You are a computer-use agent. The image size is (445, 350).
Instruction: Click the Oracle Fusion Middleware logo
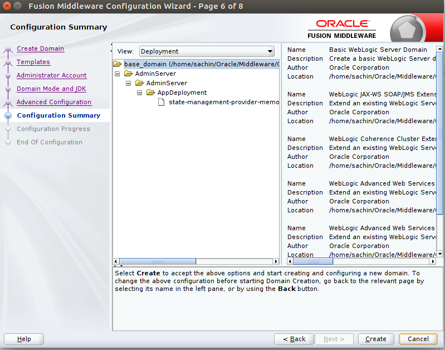(342, 29)
